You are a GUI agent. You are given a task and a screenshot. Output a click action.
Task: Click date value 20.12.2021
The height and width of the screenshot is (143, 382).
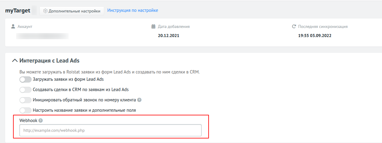coord(169,36)
